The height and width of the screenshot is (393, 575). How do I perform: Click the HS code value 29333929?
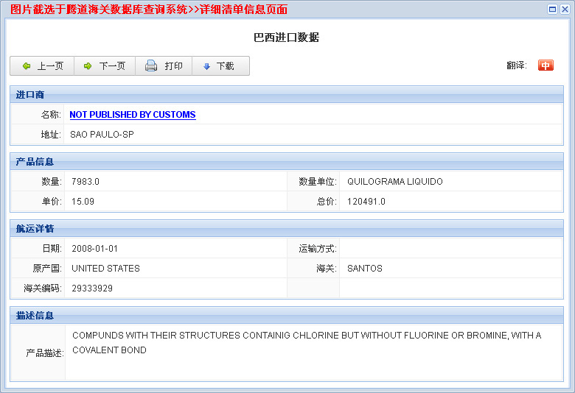(92, 288)
